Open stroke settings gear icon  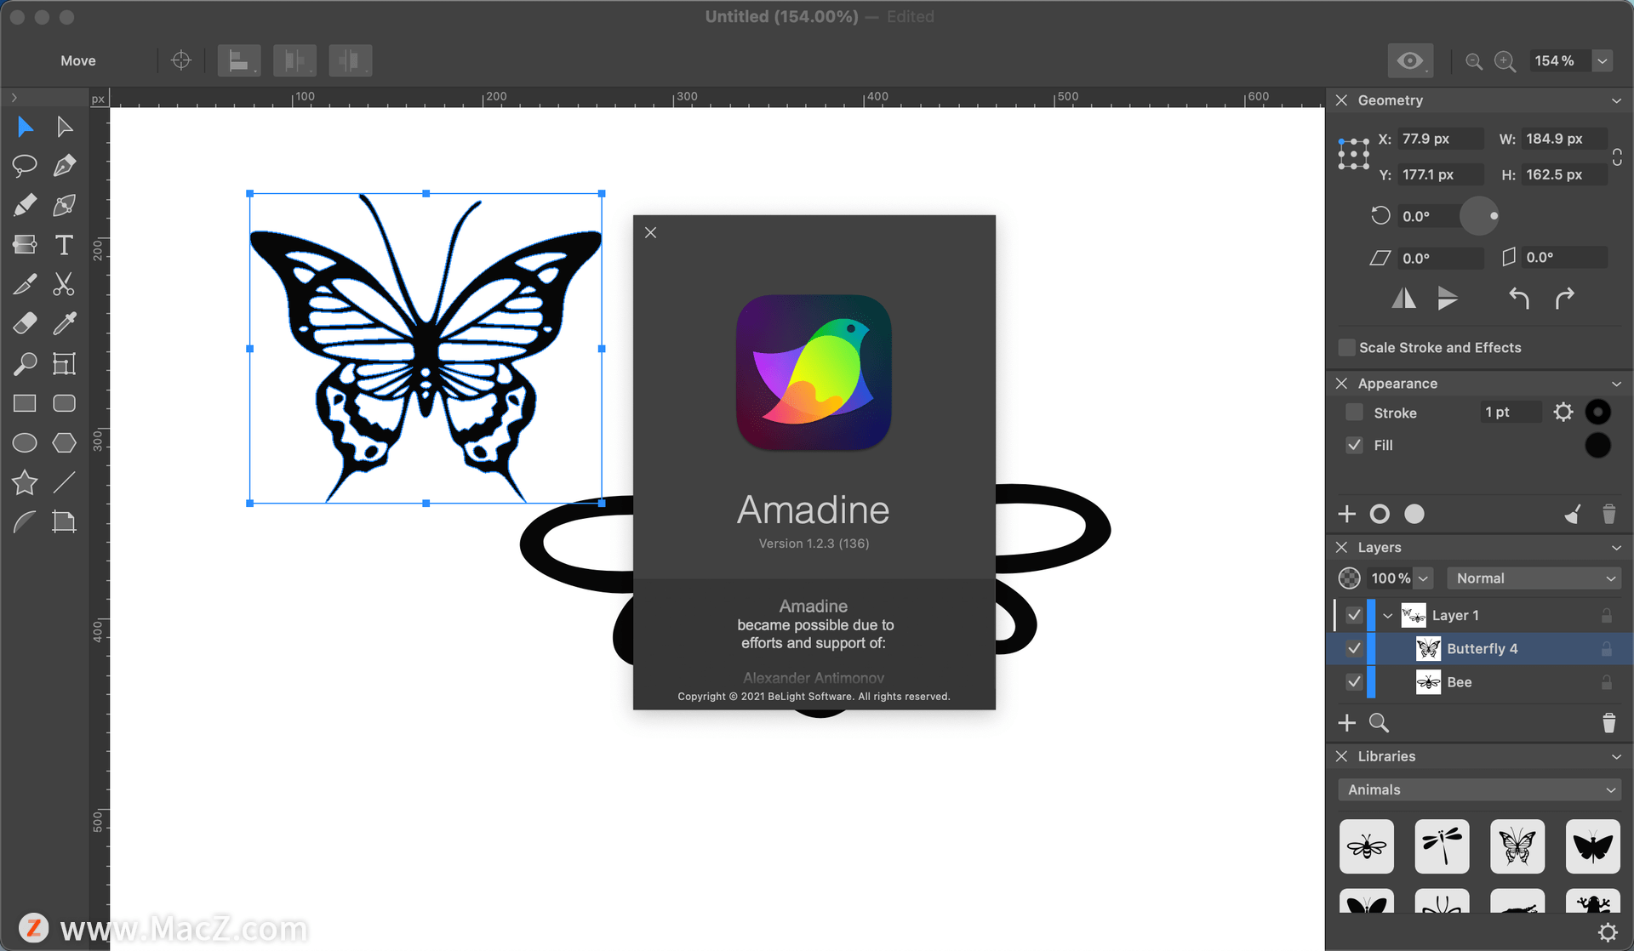click(x=1563, y=413)
